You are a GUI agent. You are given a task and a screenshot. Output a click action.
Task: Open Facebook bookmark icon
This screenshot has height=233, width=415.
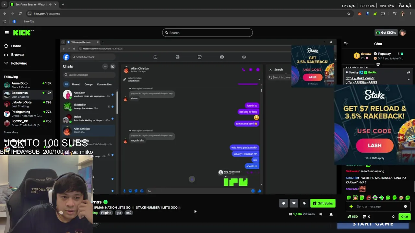point(14,22)
